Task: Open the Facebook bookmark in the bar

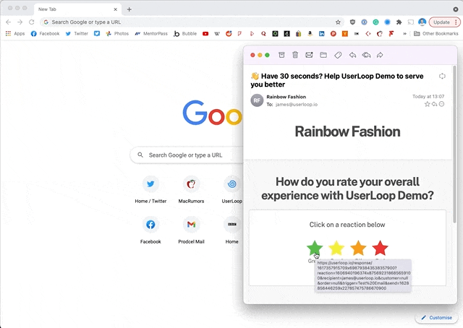Action: pyautogui.click(x=45, y=34)
